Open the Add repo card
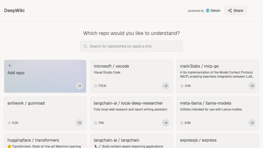The image size is (263, 148). 45,76
